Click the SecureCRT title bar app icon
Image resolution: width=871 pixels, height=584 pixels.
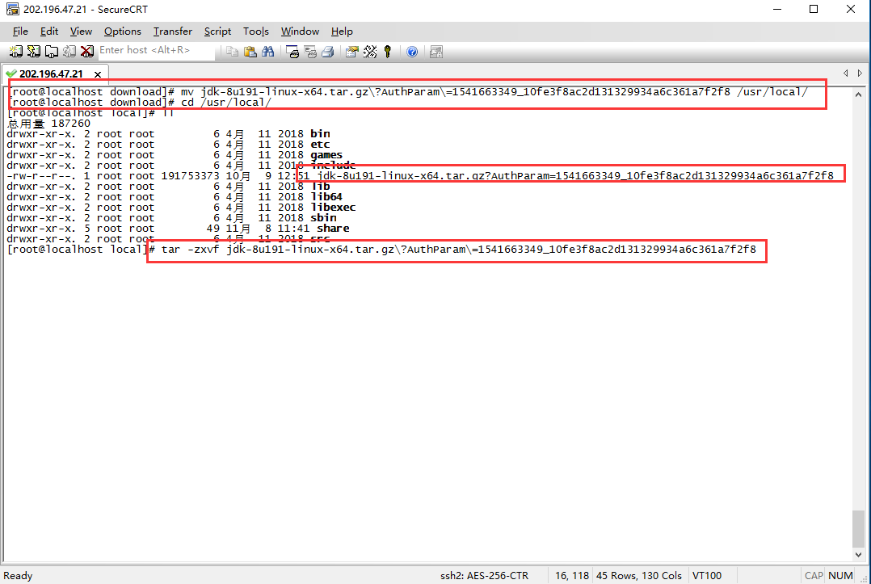pos(12,9)
